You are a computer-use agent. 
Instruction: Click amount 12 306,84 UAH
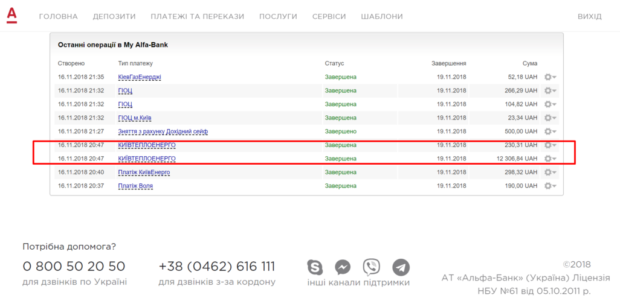pyautogui.click(x=518, y=159)
